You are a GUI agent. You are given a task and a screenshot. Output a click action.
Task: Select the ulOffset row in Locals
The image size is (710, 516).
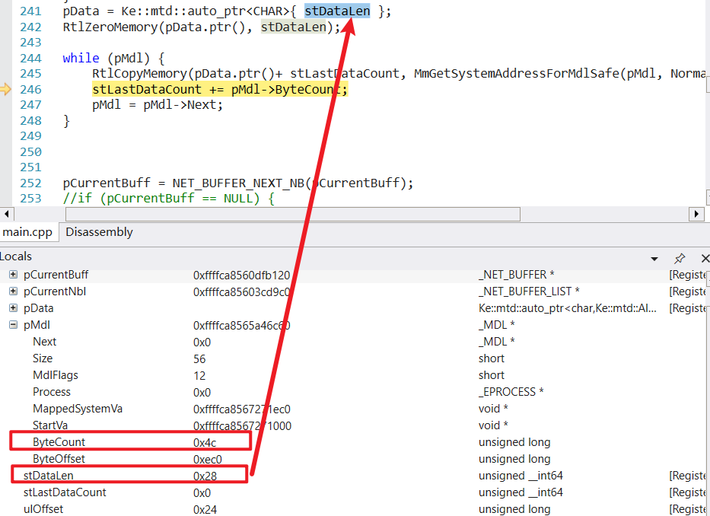pyautogui.click(x=355, y=509)
